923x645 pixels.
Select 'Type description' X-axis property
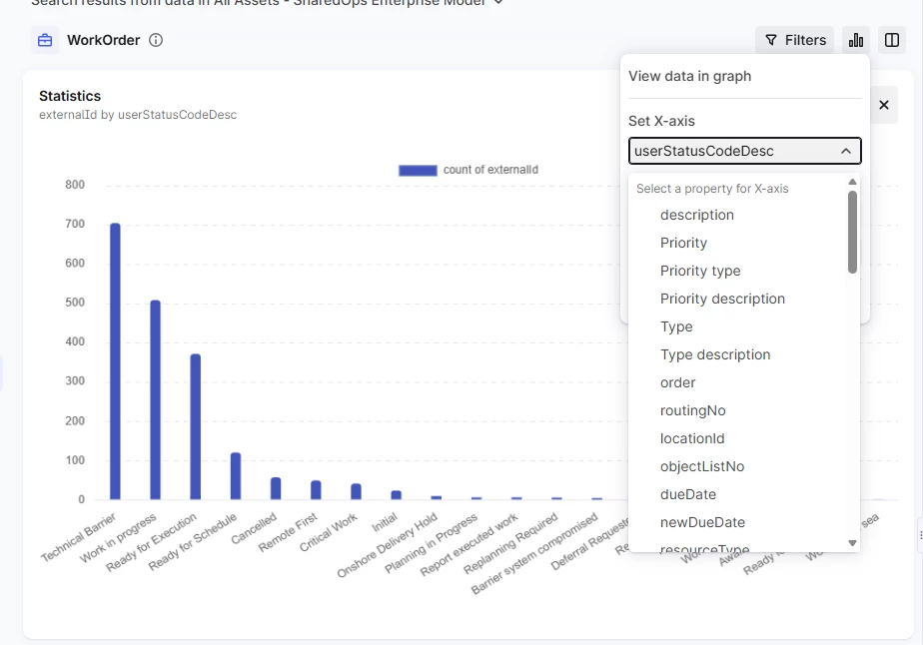[715, 354]
